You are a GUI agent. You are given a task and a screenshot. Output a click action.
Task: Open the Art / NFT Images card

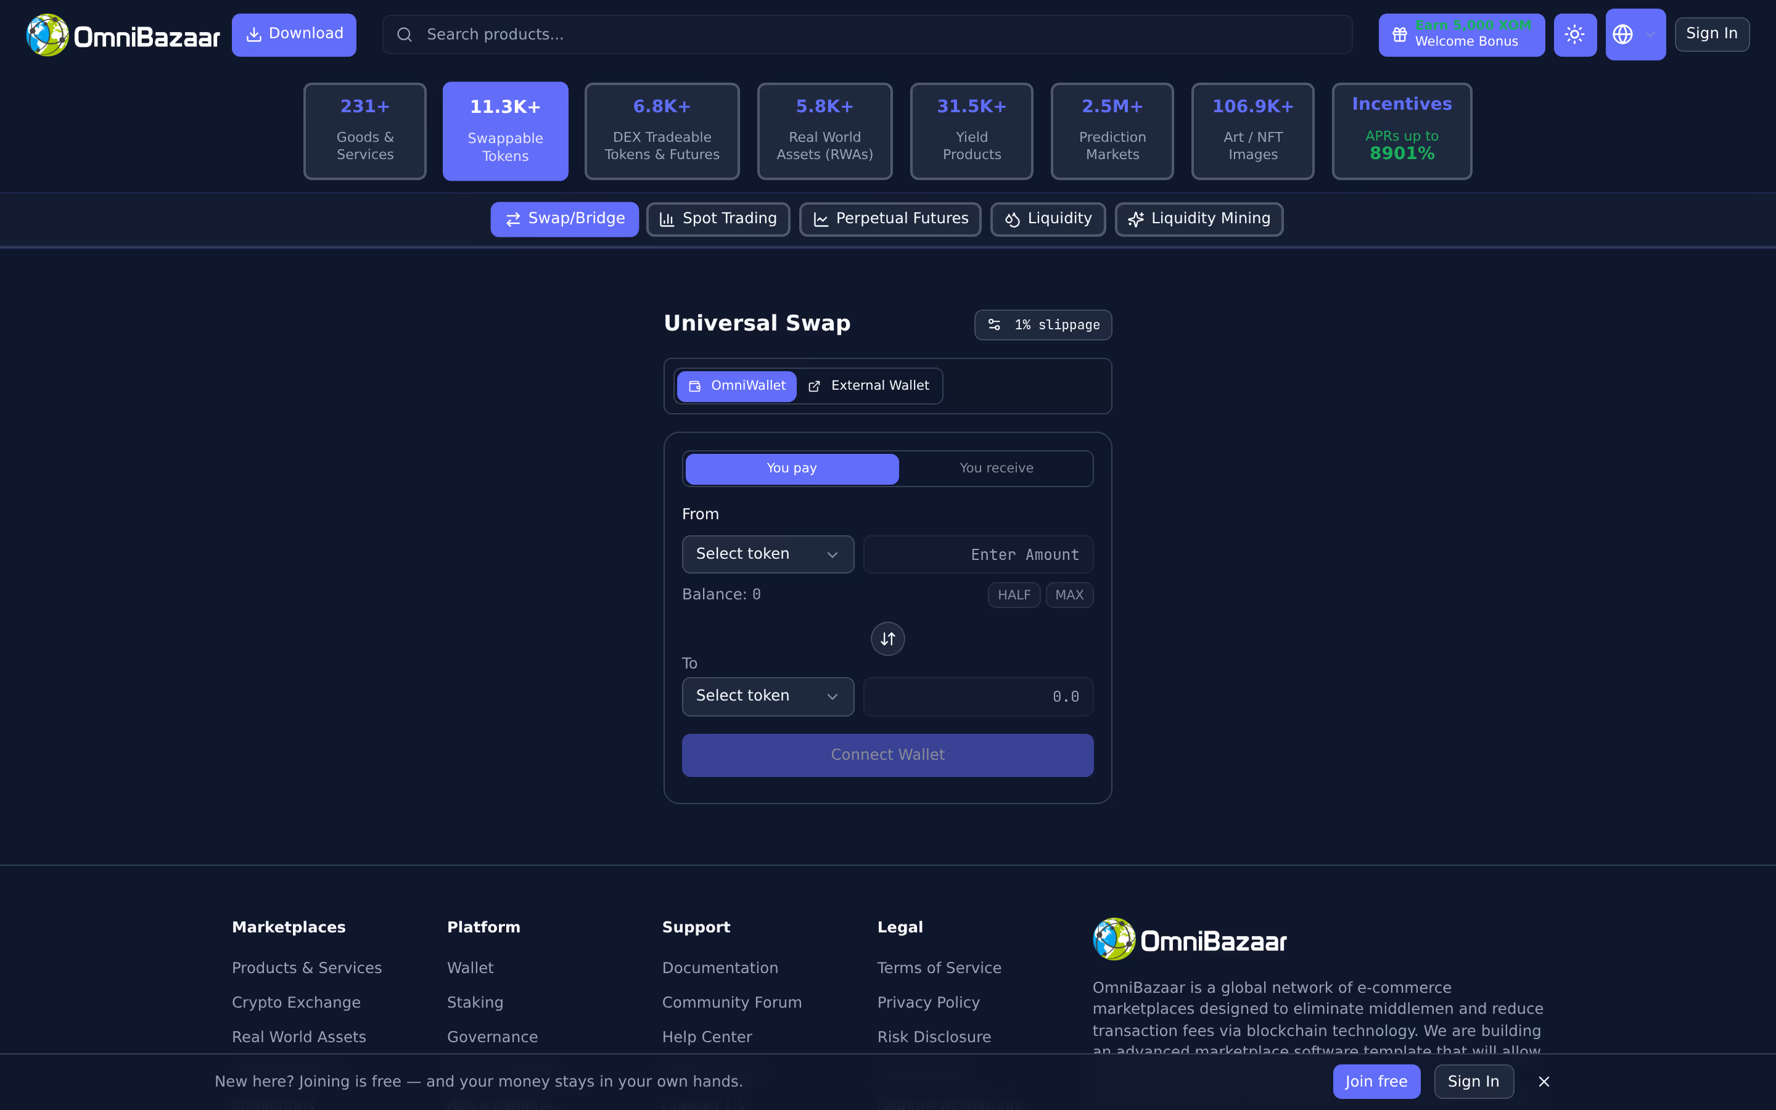pyautogui.click(x=1252, y=131)
